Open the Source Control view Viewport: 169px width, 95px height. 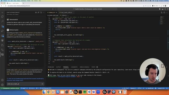point(2,26)
